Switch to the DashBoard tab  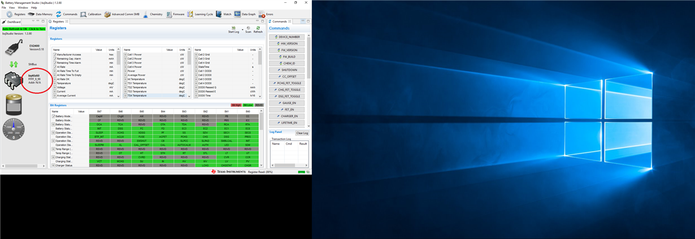(x=11, y=21)
